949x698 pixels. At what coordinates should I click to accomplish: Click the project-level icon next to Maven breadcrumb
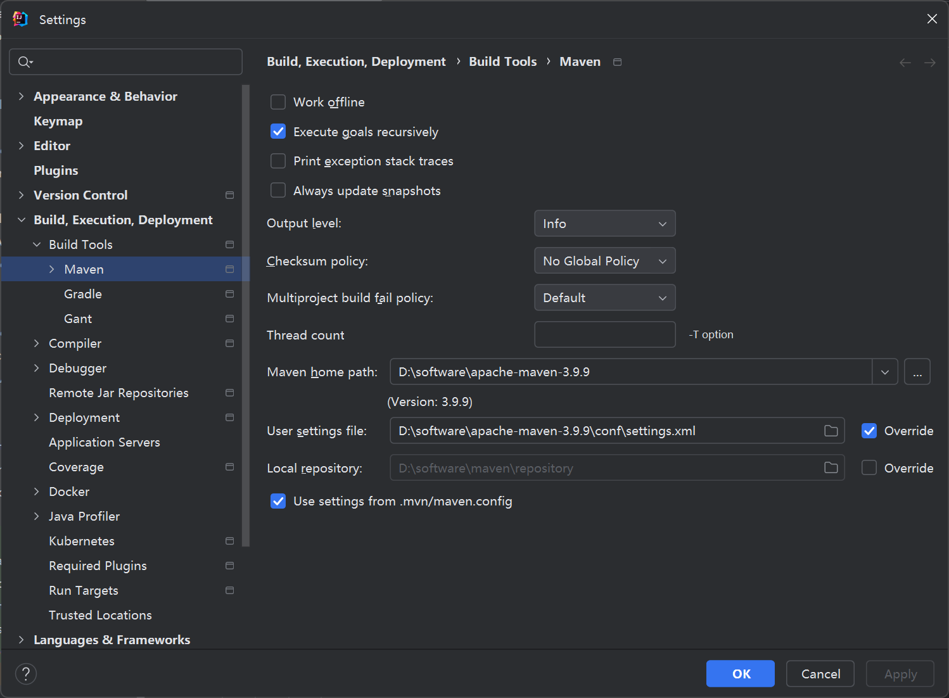tap(617, 61)
